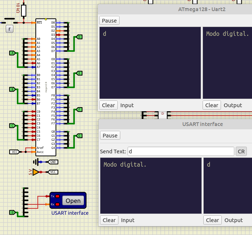Clear the Input pane in Uart2 window
This screenshot has height=235, width=252.
[108, 105]
